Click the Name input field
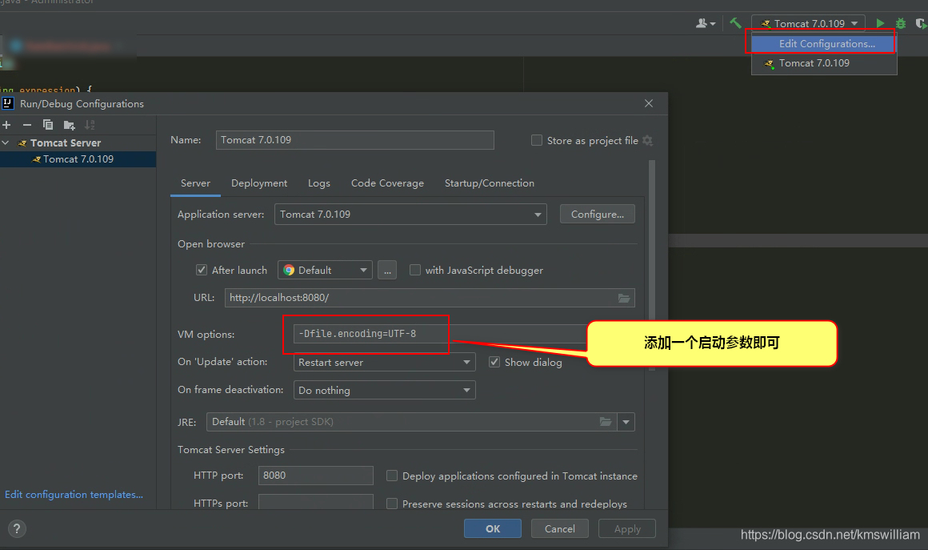 click(x=355, y=140)
